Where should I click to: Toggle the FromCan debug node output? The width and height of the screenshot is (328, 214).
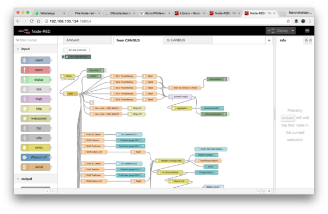click(106, 70)
